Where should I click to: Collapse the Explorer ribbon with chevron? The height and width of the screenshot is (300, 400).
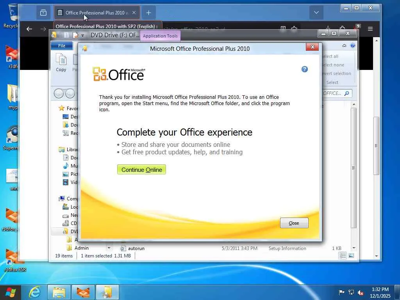pyautogui.click(x=344, y=46)
